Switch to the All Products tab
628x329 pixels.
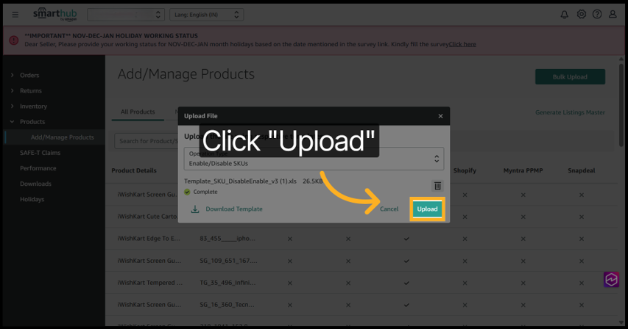click(x=138, y=112)
